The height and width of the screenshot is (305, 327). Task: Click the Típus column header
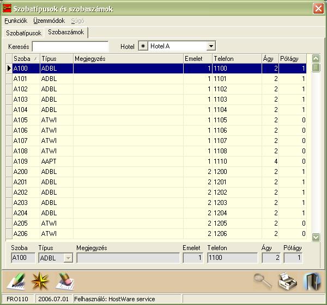point(57,59)
